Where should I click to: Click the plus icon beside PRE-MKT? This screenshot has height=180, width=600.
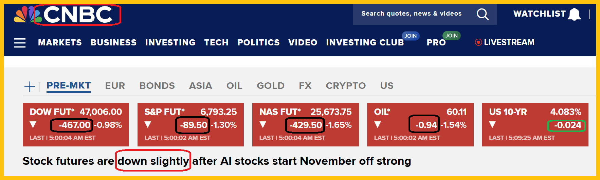point(30,86)
